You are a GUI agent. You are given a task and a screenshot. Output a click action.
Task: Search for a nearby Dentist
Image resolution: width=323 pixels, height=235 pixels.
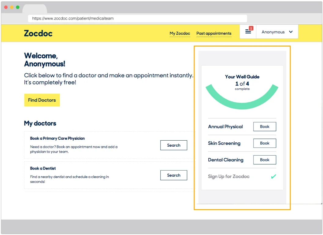pyautogui.click(x=174, y=175)
